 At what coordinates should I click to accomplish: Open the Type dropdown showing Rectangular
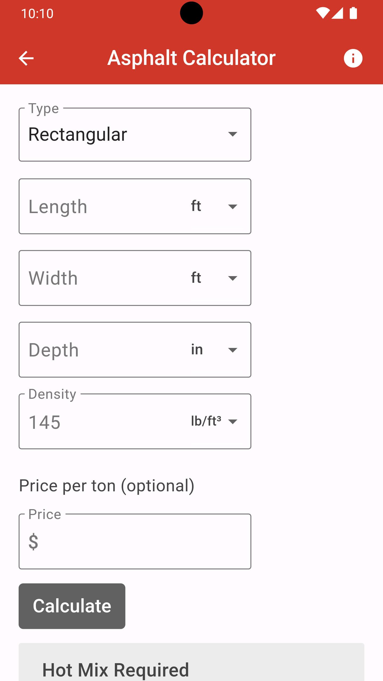pyautogui.click(x=135, y=135)
